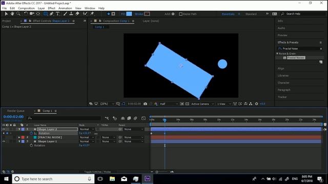
Task: Select the Eraser tool
Action: point(77,14)
